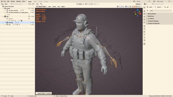Toggle metarig viewport visibility eye
This screenshot has width=173, height=97.
(x=31, y=23)
